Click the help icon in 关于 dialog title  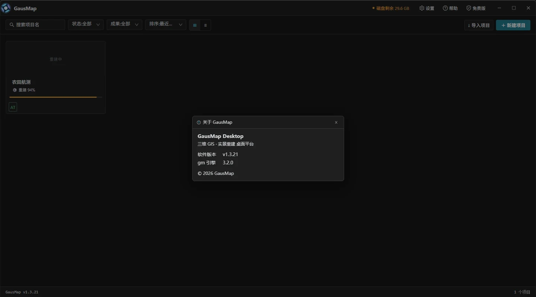(x=199, y=122)
